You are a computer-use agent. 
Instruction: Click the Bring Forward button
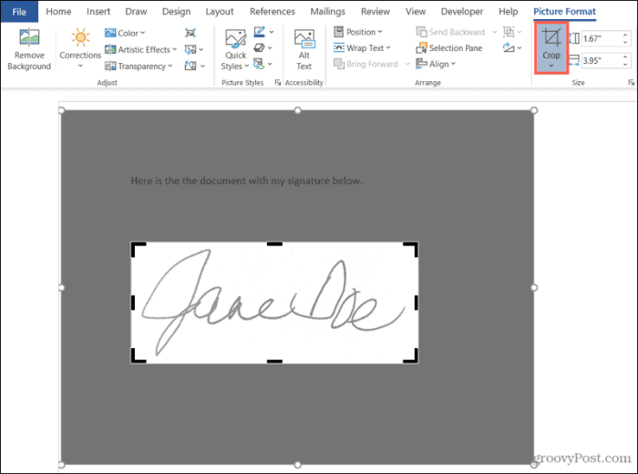365,64
